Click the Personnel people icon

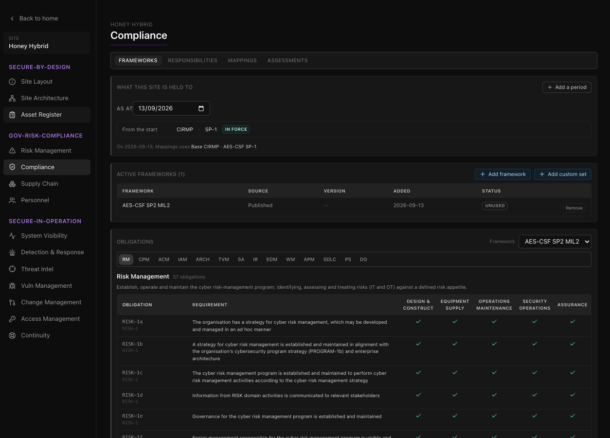(x=12, y=200)
